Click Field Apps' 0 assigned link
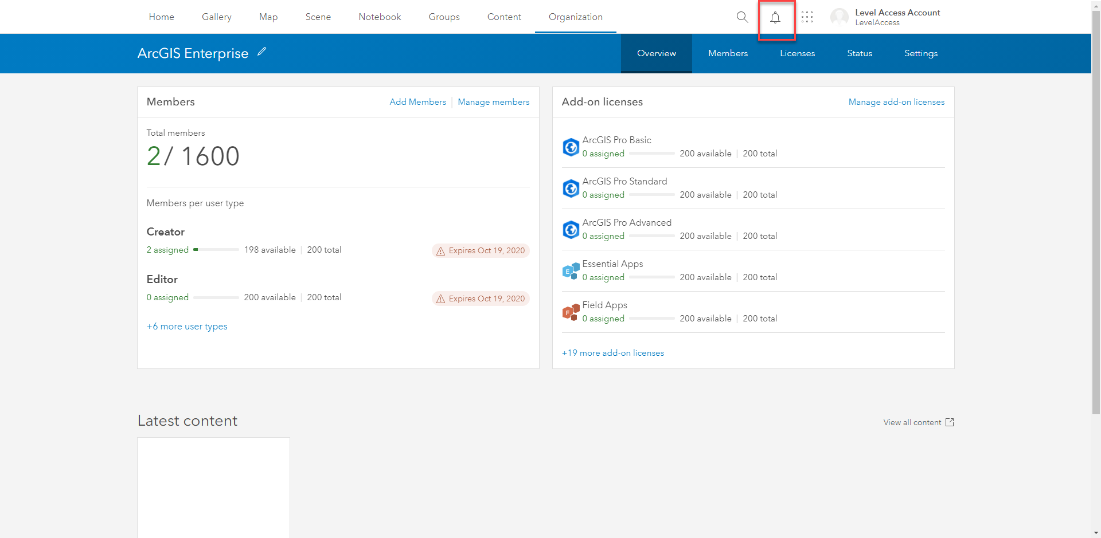The height and width of the screenshot is (538, 1101). coord(603,319)
